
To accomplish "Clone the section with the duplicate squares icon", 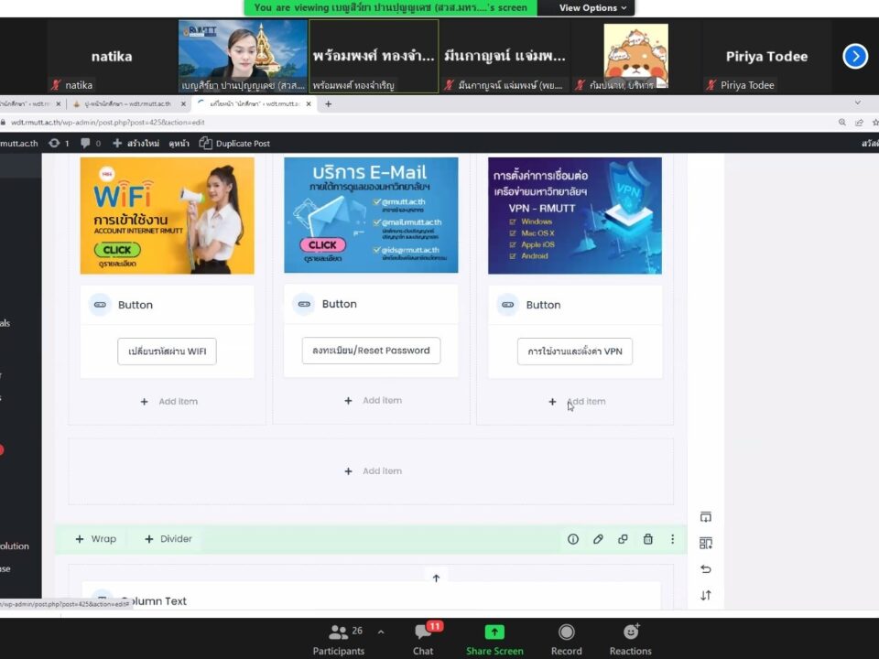I will point(623,539).
